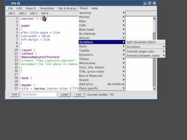Click the Load button
This screenshot has width=187, height=140.
click(65, 94)
